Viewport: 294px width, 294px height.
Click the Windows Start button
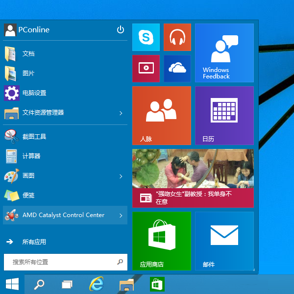12,284
